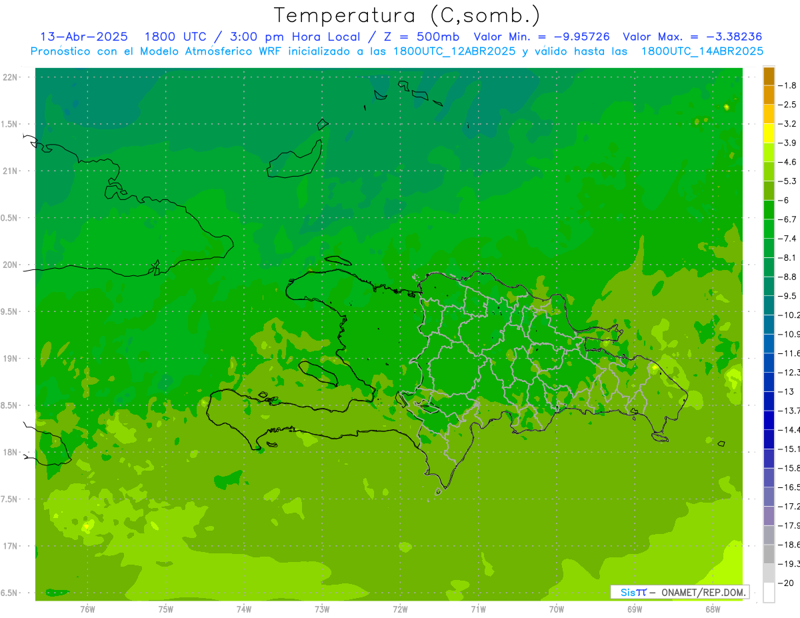This screenshot has width=800, height=618.
Task: Click the longitude label "70W"
Action: (x=557, y=609)
